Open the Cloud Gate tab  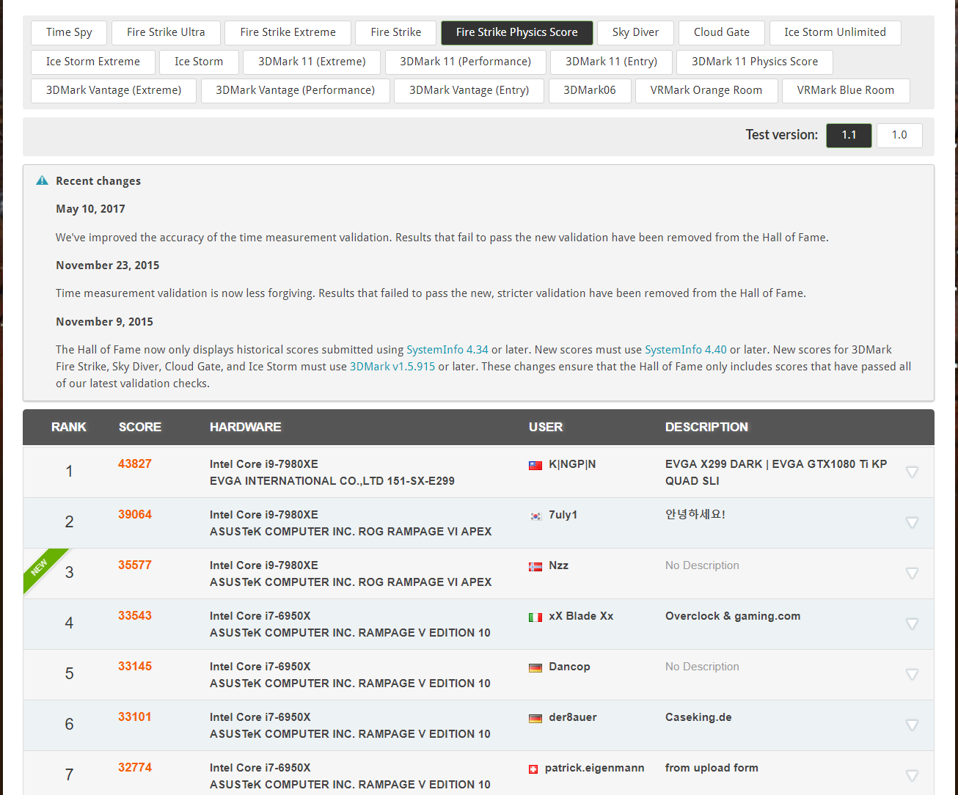click(x=722, y=32)
